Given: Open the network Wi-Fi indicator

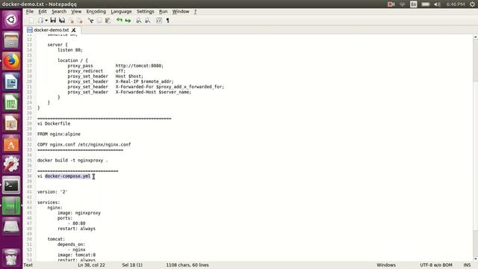Looking at the screenshot, I should click(403, 4).
